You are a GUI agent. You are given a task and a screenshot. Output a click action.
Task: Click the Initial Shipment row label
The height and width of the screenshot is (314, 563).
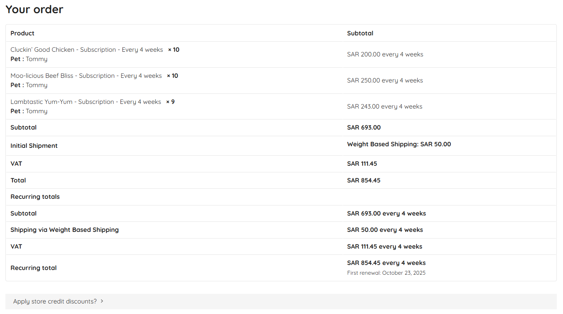(x=34, y=146)
